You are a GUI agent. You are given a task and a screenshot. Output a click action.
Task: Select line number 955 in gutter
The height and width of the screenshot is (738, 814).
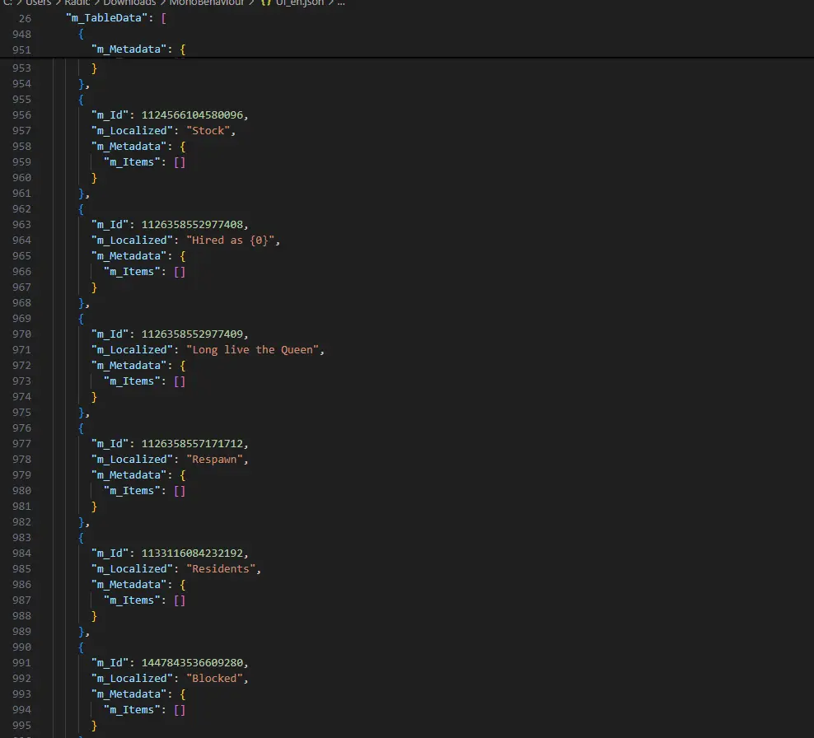21,100
